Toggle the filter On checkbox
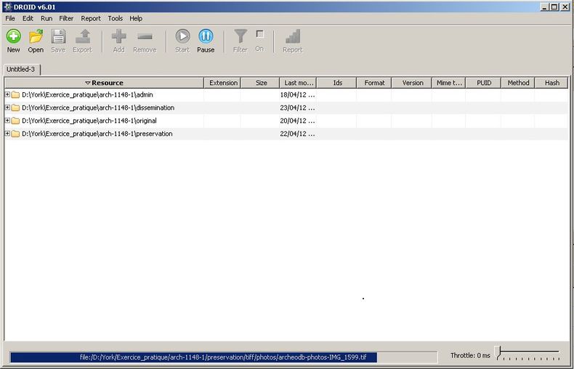Image resolution: width=574 pixels, height=369 pixels. (260, 34)
